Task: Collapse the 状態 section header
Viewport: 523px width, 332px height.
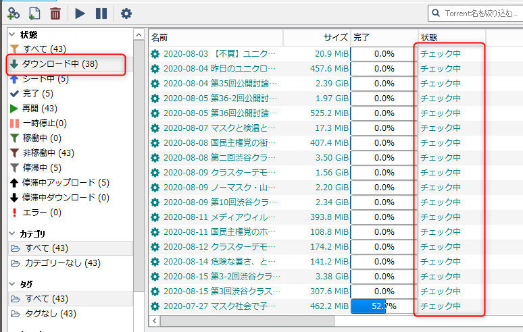Action: pos(28,34)
